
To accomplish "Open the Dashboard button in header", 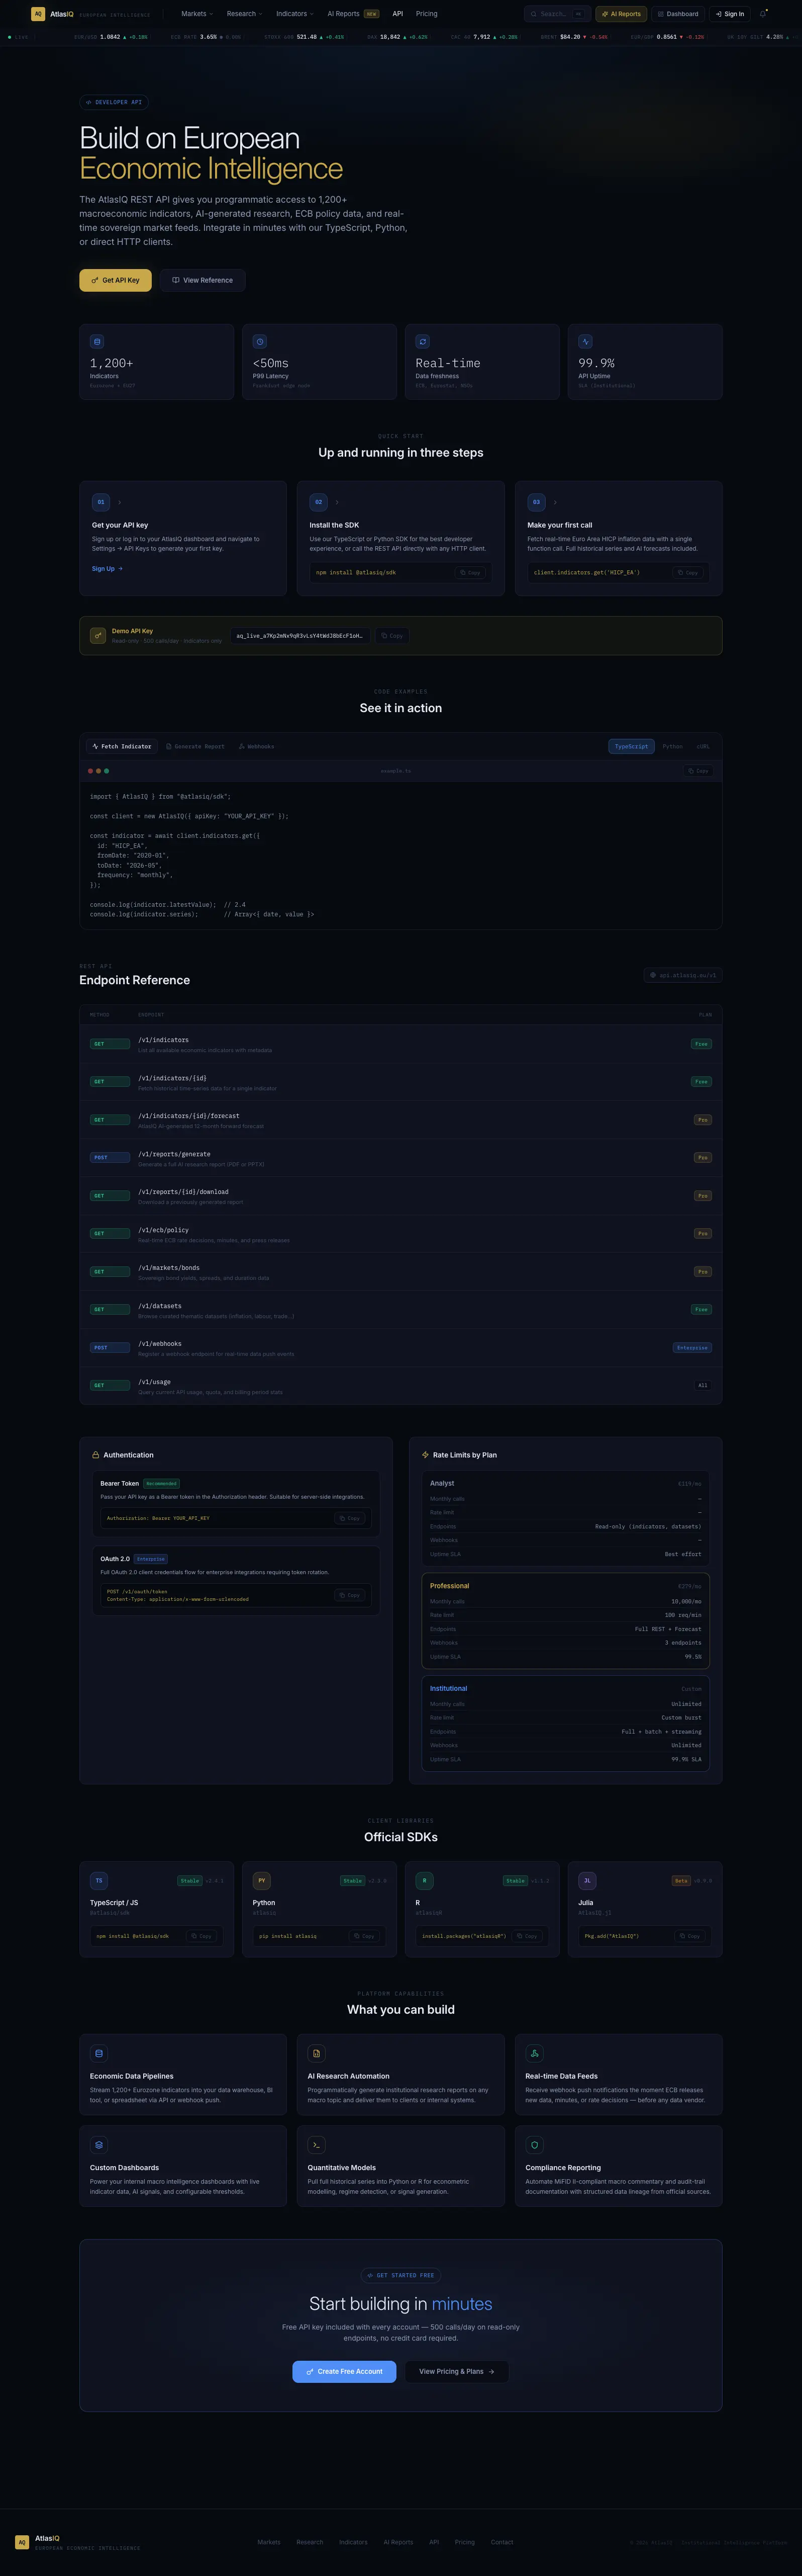I will pyautogui.click(x=678, y=14).
